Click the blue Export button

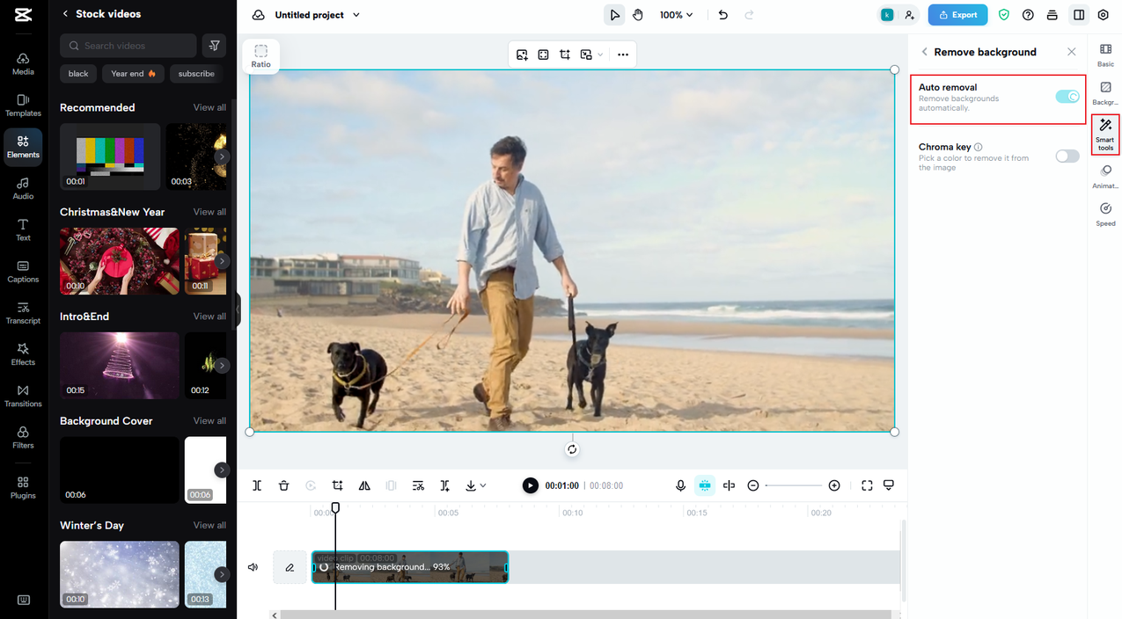[x=957, y=15]
